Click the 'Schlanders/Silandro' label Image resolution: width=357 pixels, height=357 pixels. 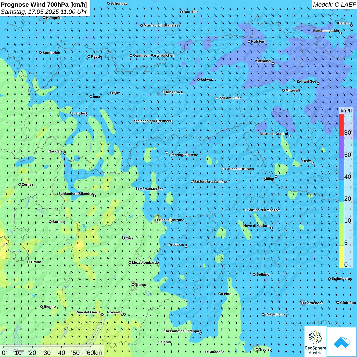(75, 194)
